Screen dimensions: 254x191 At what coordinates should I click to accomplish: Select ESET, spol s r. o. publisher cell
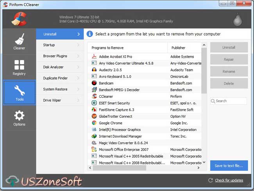click(x=183, y=103)
